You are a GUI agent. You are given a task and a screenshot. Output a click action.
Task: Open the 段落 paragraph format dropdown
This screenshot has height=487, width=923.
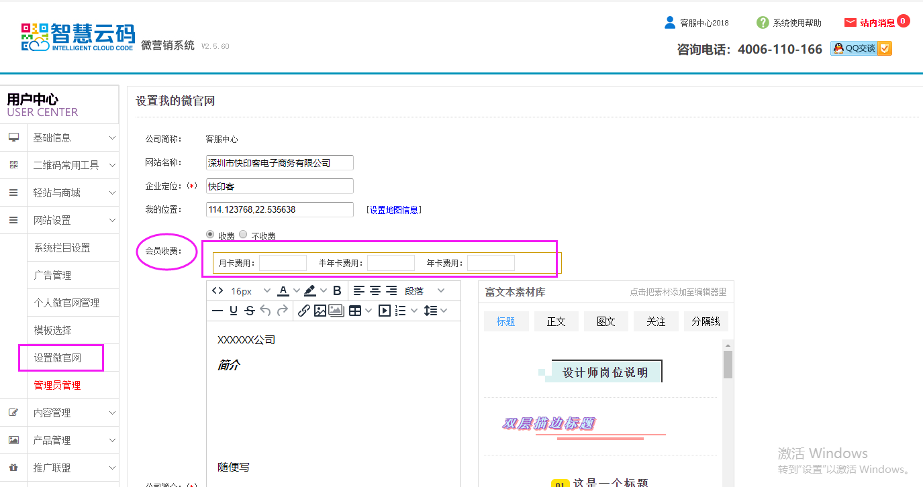click(x=424, y=290)
